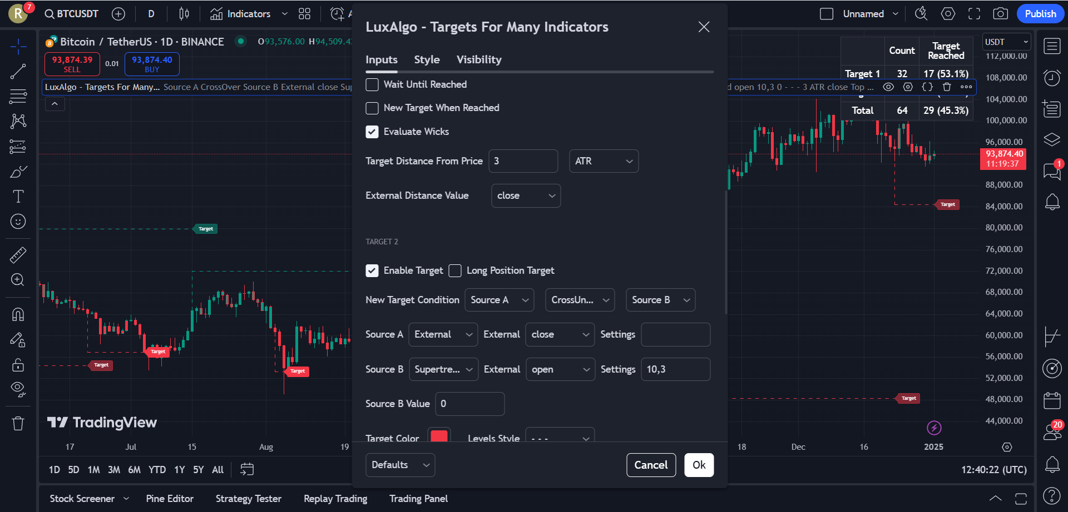Select the Text drawing tool
The image size is (1068, 512).
(18, 196)
